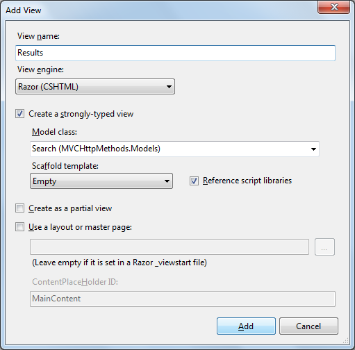
Task: Click the Model class text area
Action: pos(169,149)
